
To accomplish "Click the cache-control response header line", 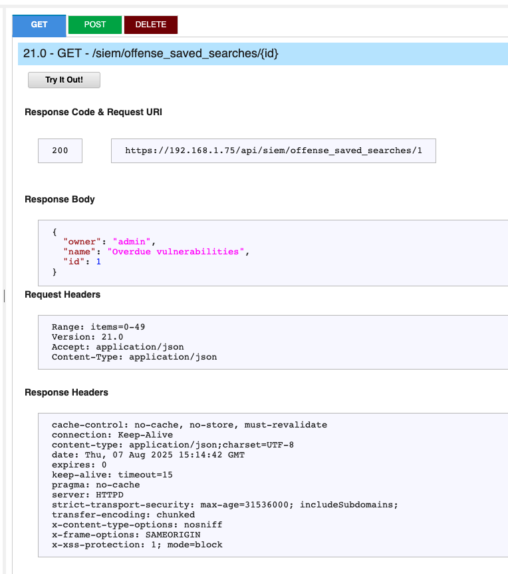I will (x=190, y=425).
